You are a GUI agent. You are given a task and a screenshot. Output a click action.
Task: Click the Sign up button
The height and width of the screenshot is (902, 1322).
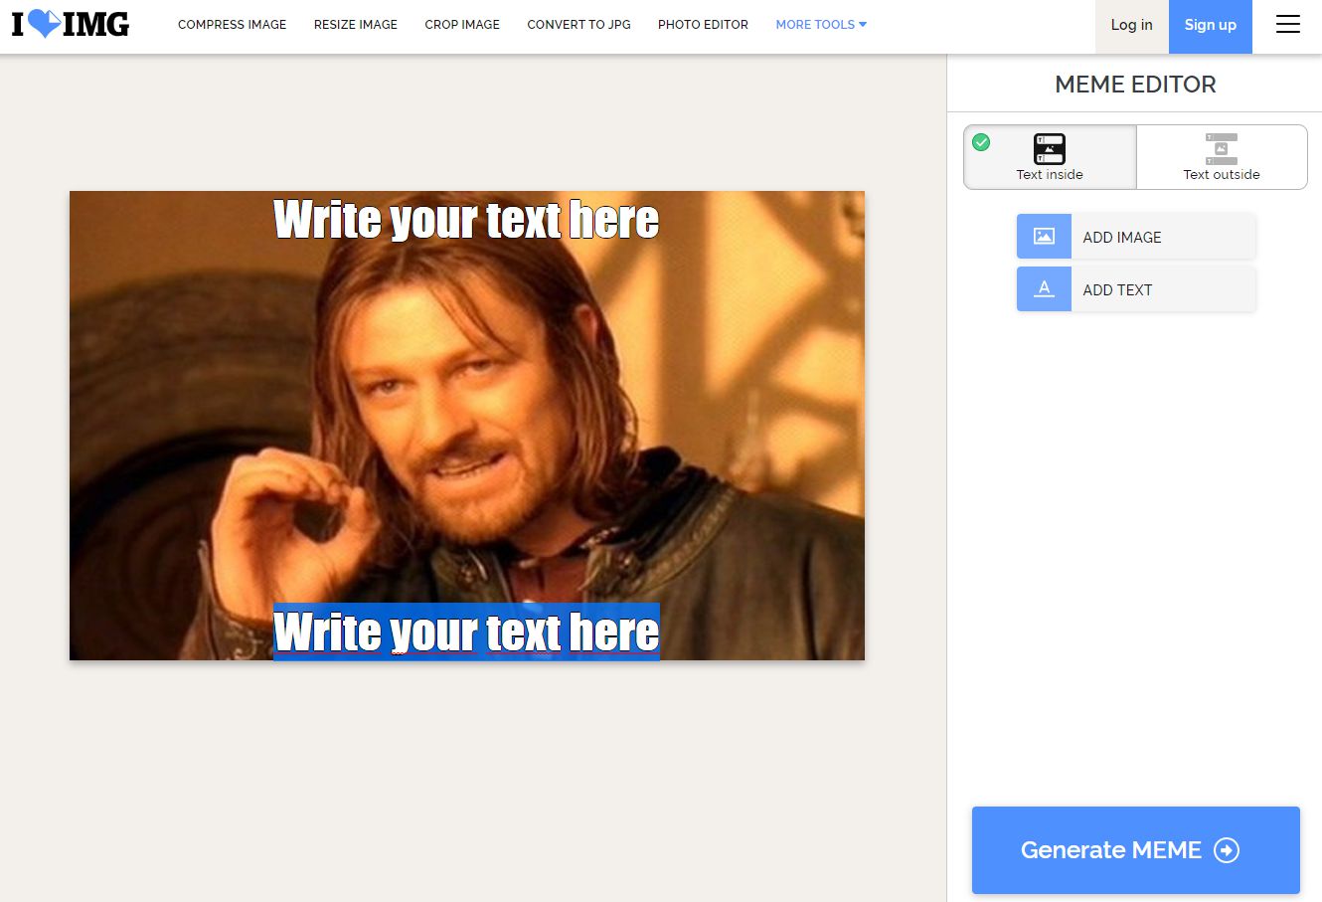tap(1211, 26)
